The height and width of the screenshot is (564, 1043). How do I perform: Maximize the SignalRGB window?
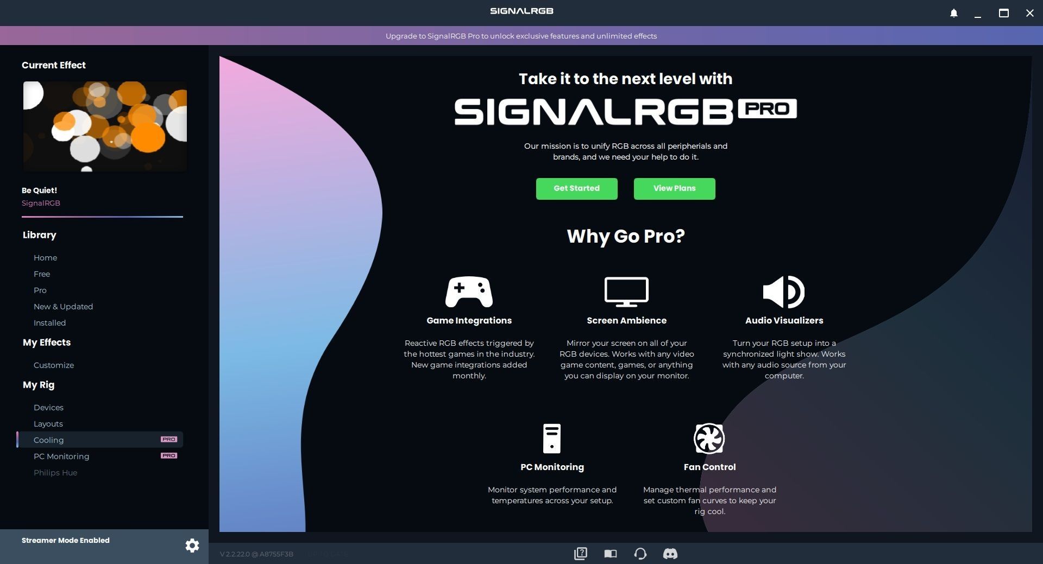(1004, 13)
